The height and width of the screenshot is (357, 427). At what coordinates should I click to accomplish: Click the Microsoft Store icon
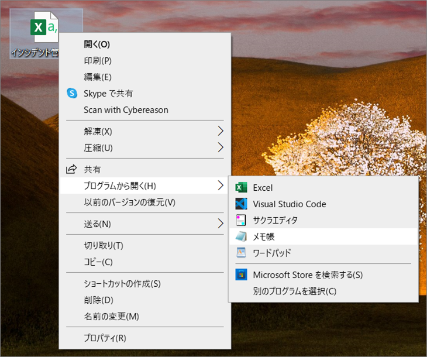(241, 274)
